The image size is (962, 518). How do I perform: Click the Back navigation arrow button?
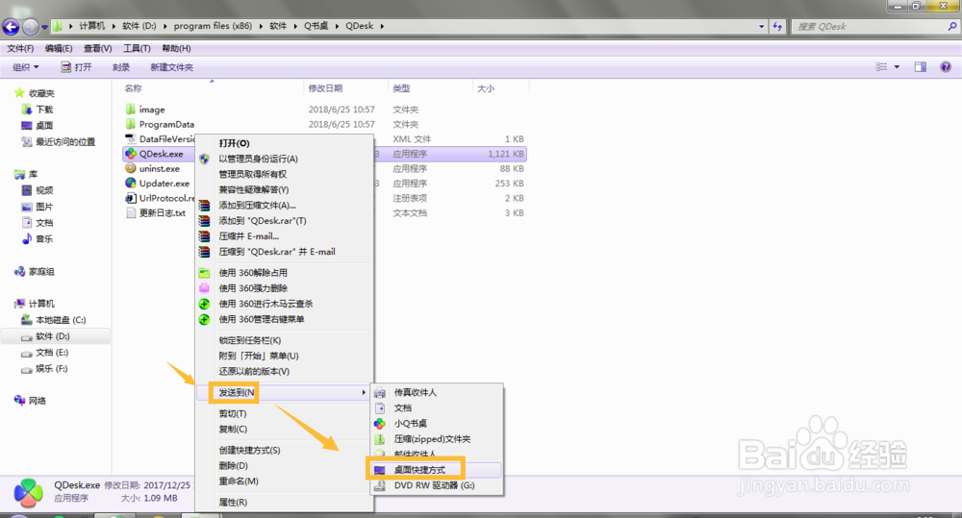(11, 26)
